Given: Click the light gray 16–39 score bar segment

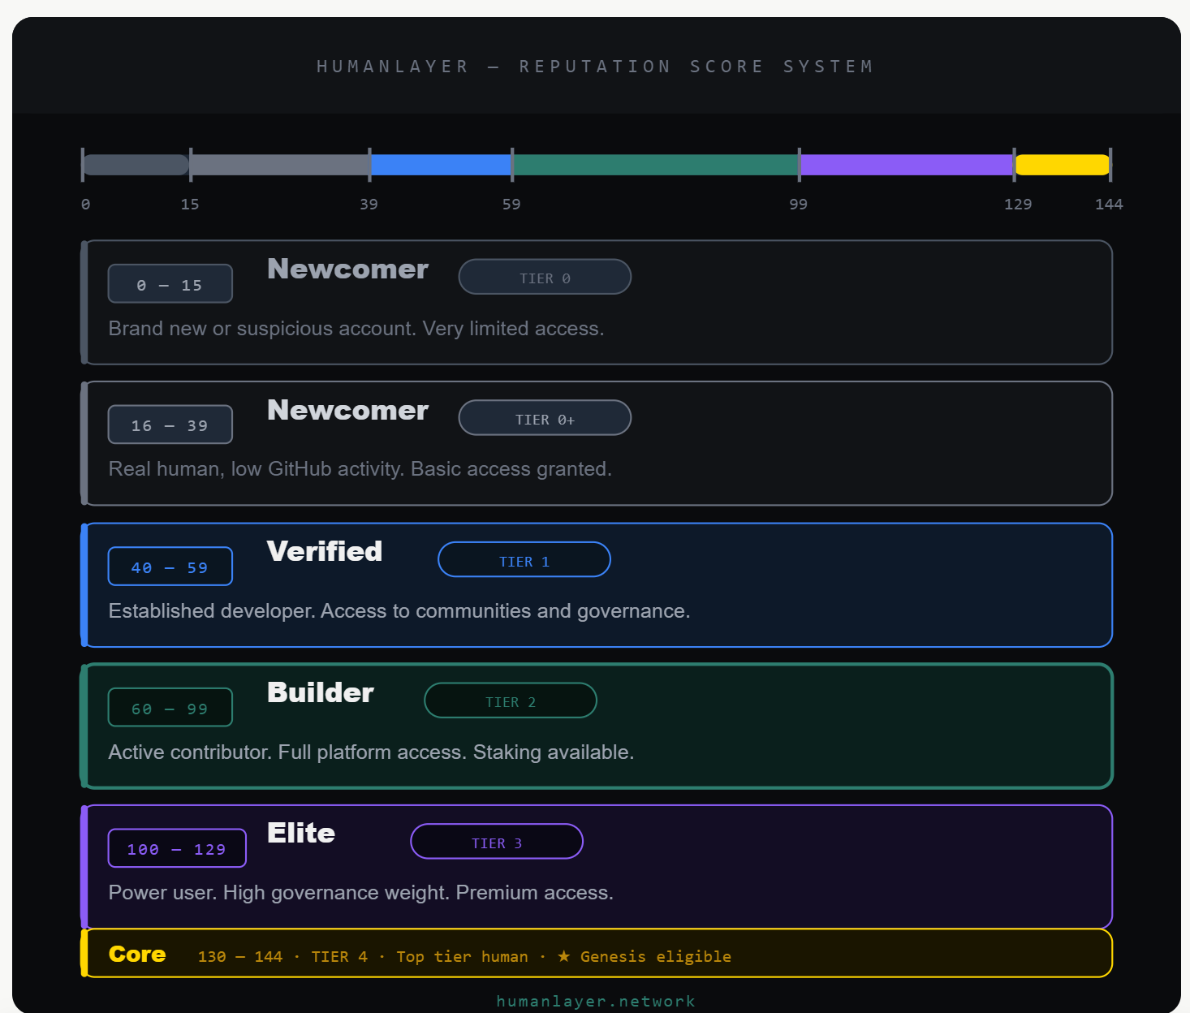Looking at the screenshot, I should coord(280,165).
